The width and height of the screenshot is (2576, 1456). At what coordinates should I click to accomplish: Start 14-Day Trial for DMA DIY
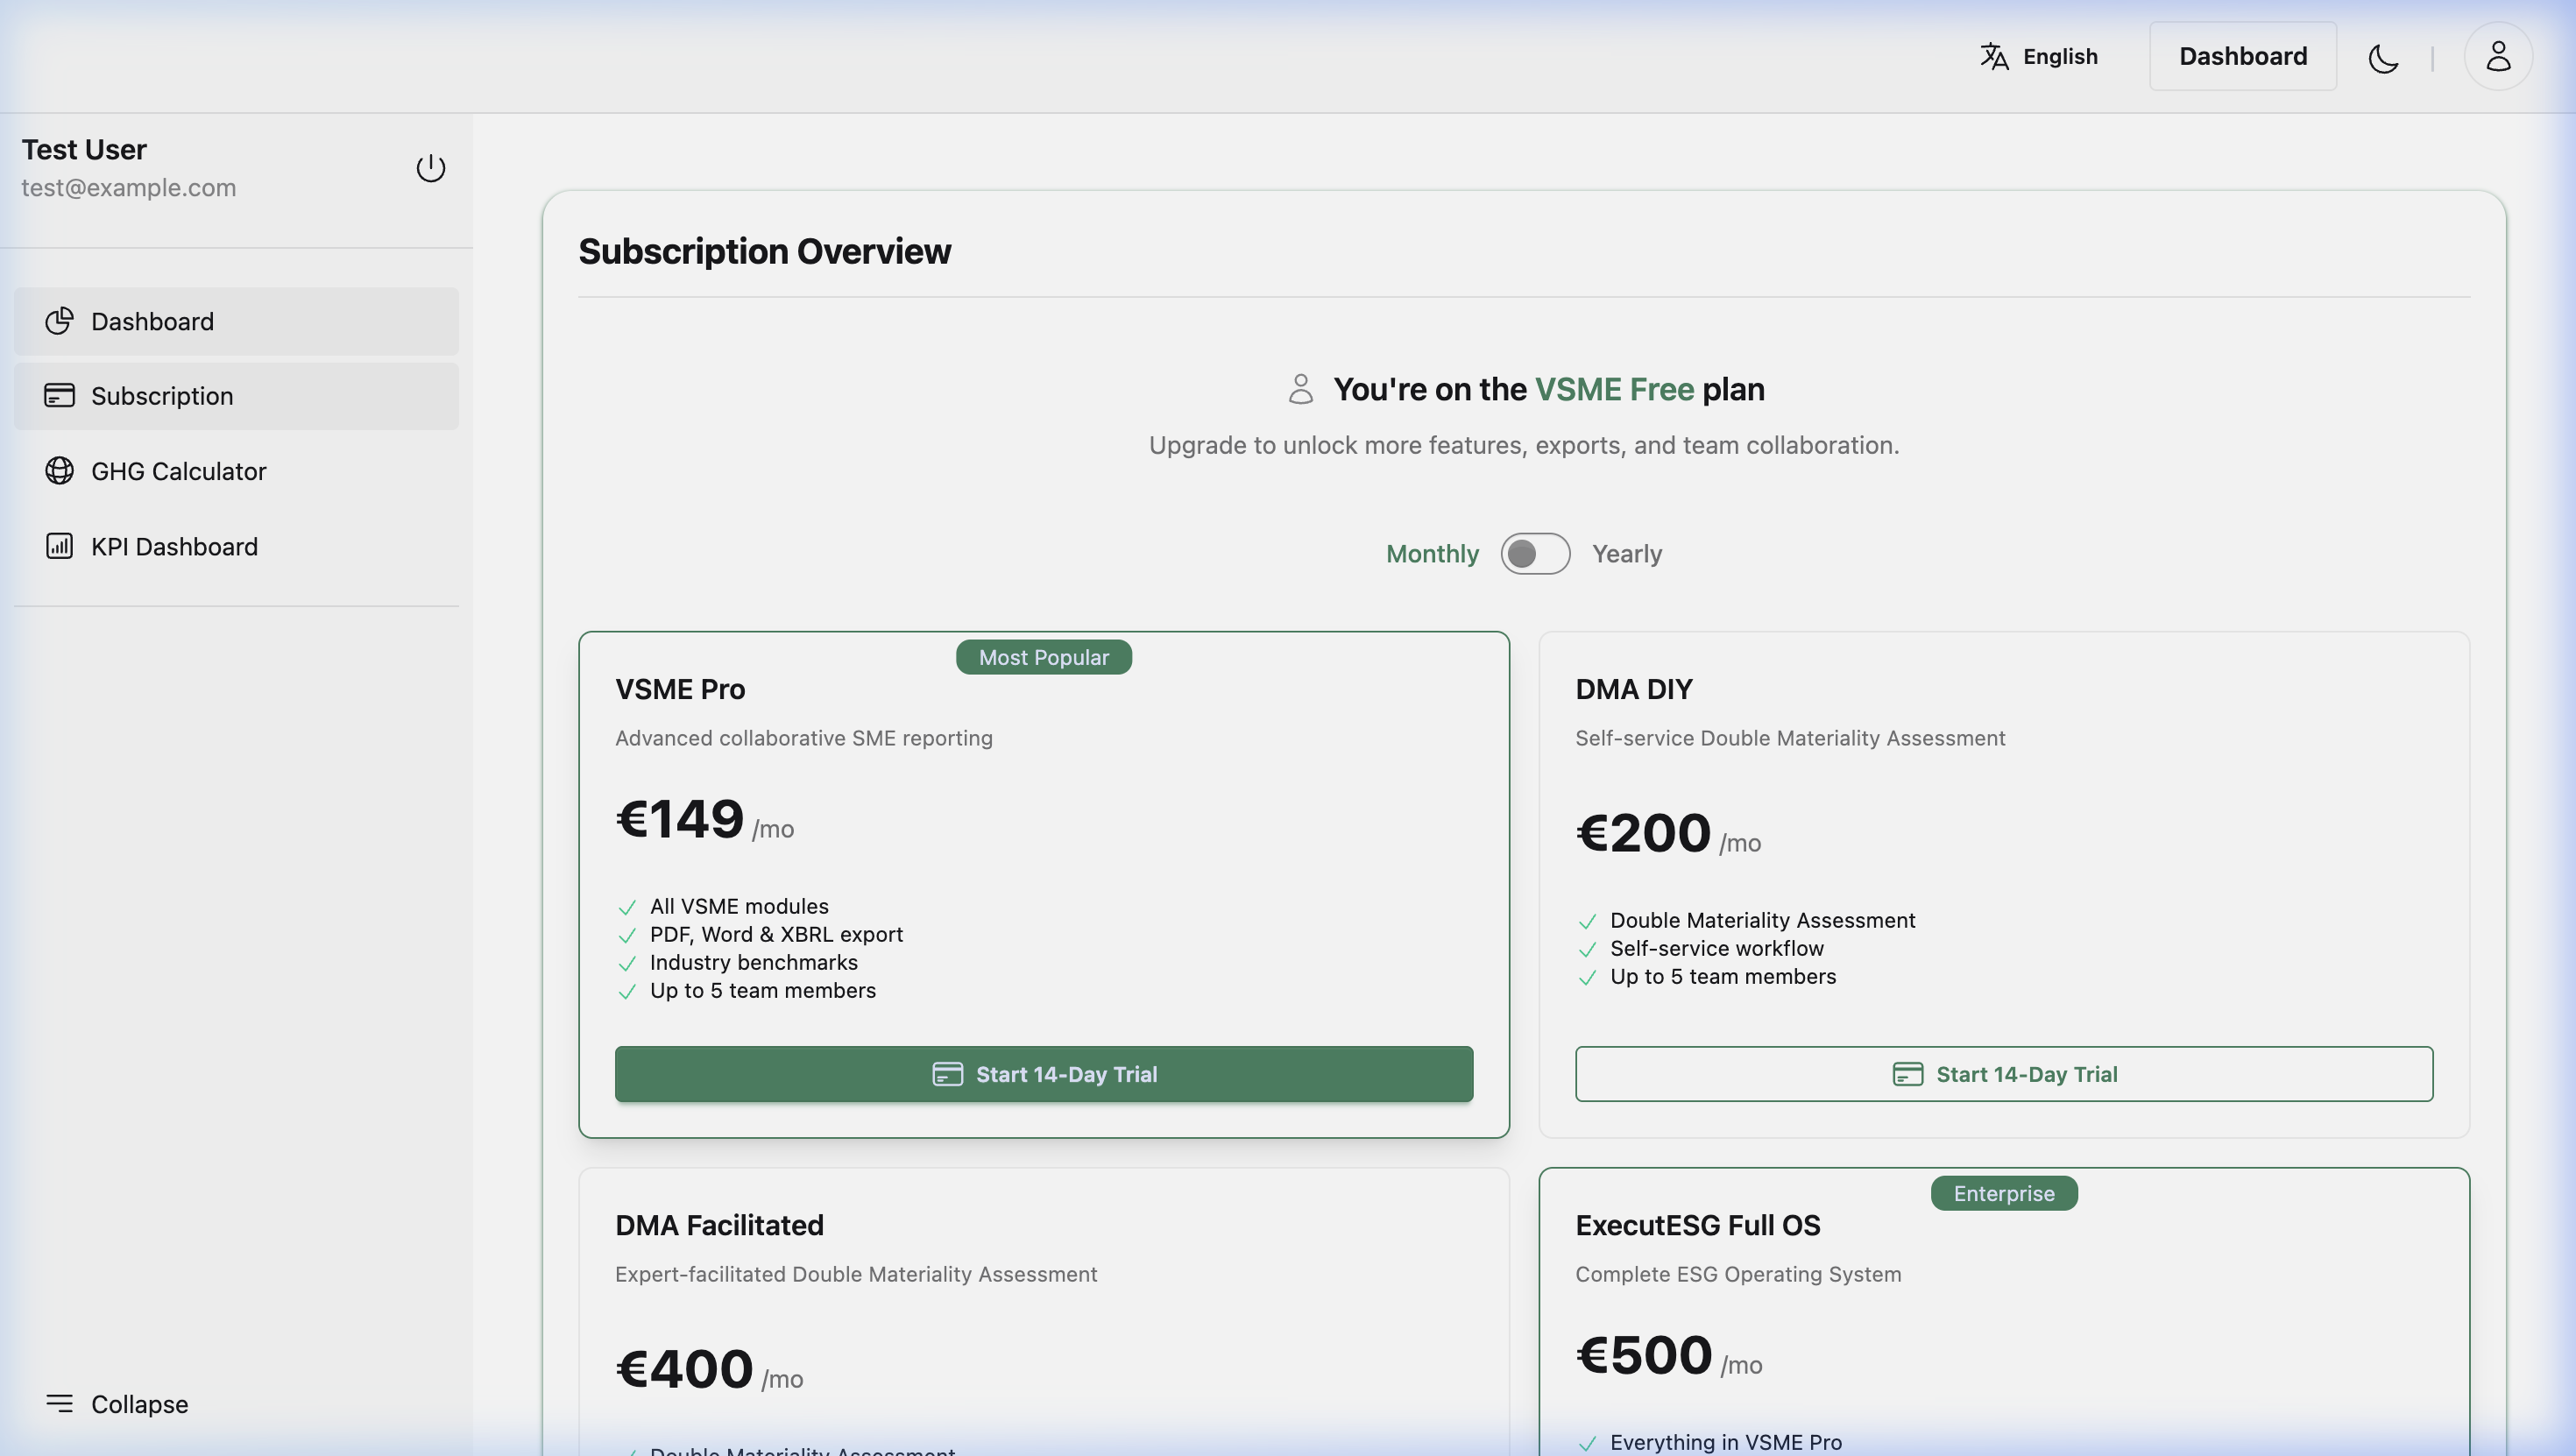click(x=2004, y=1074)
